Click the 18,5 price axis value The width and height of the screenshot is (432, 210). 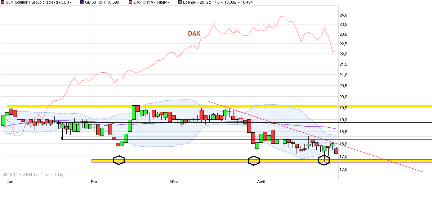(x=344, y=132)
